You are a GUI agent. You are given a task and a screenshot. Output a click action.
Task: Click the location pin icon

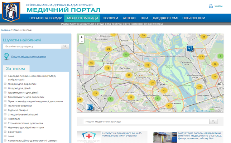pos(6,56)
